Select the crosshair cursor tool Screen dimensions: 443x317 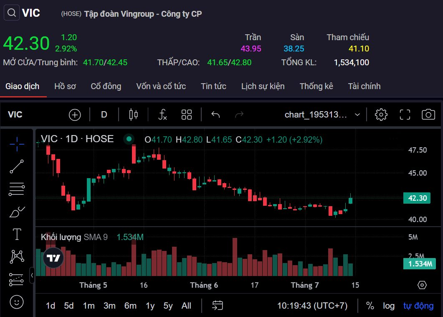(x=17, y=144)
